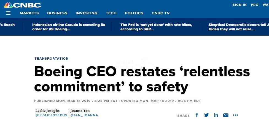Screen dimensions: 269x127
Task: Click the Sign In link
Action: click(240, 5)
